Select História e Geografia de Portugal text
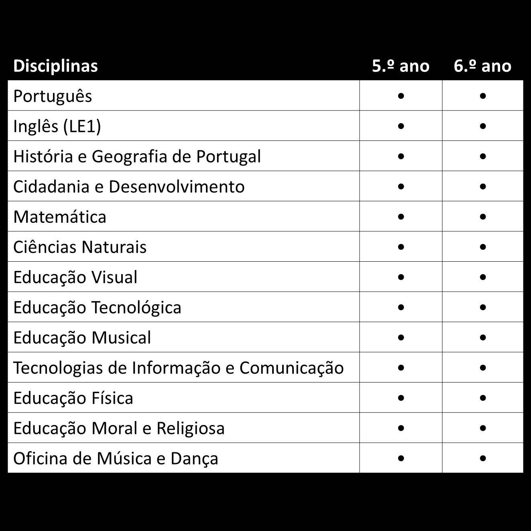The width and height of the screenshot is (531, 531). [x=137, y=156]
